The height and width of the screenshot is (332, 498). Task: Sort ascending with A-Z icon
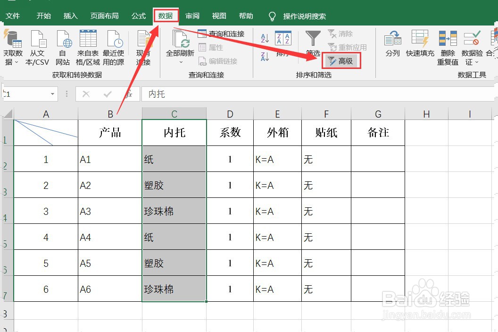click(265, 38)
